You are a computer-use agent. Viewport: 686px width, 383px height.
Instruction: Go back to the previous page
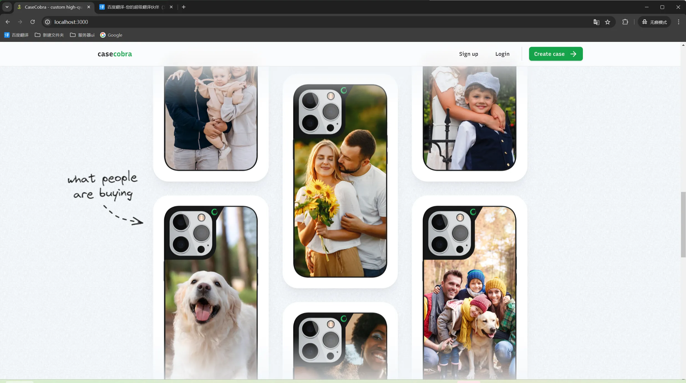[7, 22]
